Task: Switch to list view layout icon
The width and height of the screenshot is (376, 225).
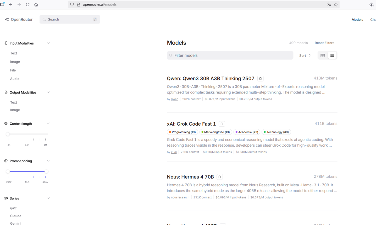Action: 332,55
